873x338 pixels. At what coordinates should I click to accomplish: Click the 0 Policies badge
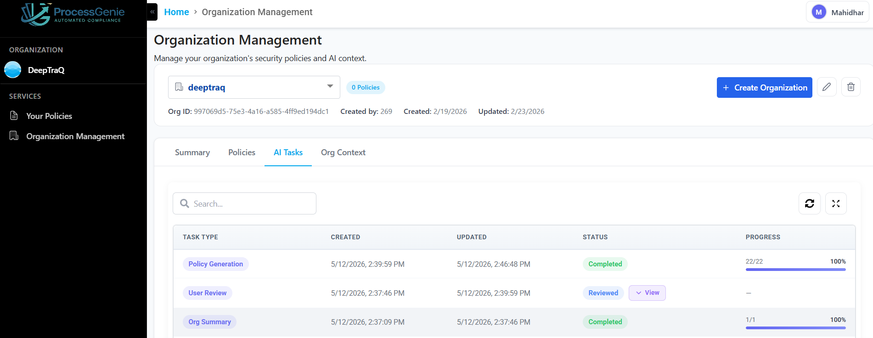point(366,87)
